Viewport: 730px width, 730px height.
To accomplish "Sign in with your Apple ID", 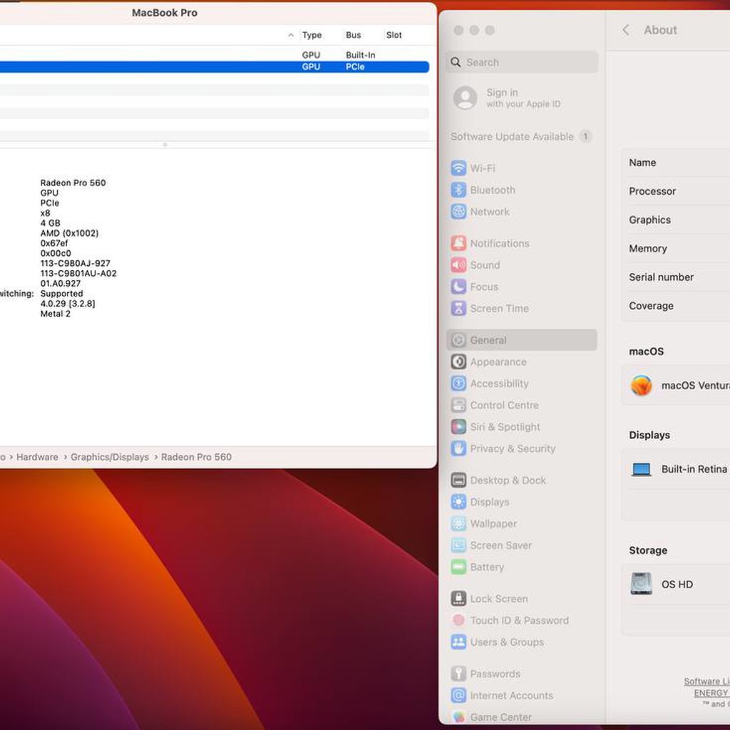I will coord(507,98).
